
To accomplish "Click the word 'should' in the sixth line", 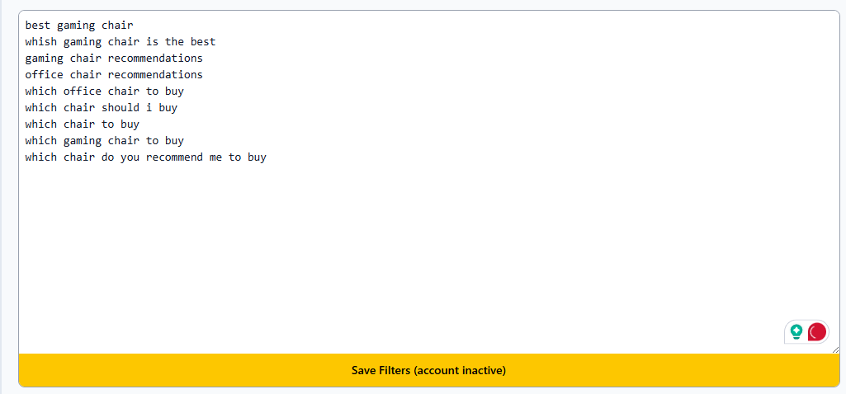I will (x=121, y=108).
